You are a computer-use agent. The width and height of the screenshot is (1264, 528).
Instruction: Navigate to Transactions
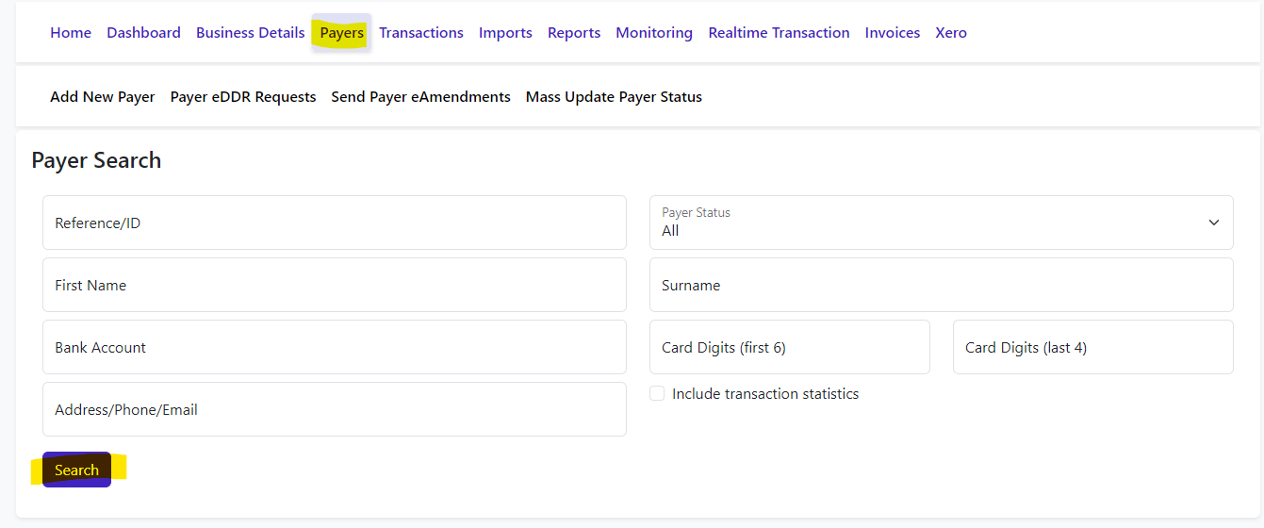(421, 33)
